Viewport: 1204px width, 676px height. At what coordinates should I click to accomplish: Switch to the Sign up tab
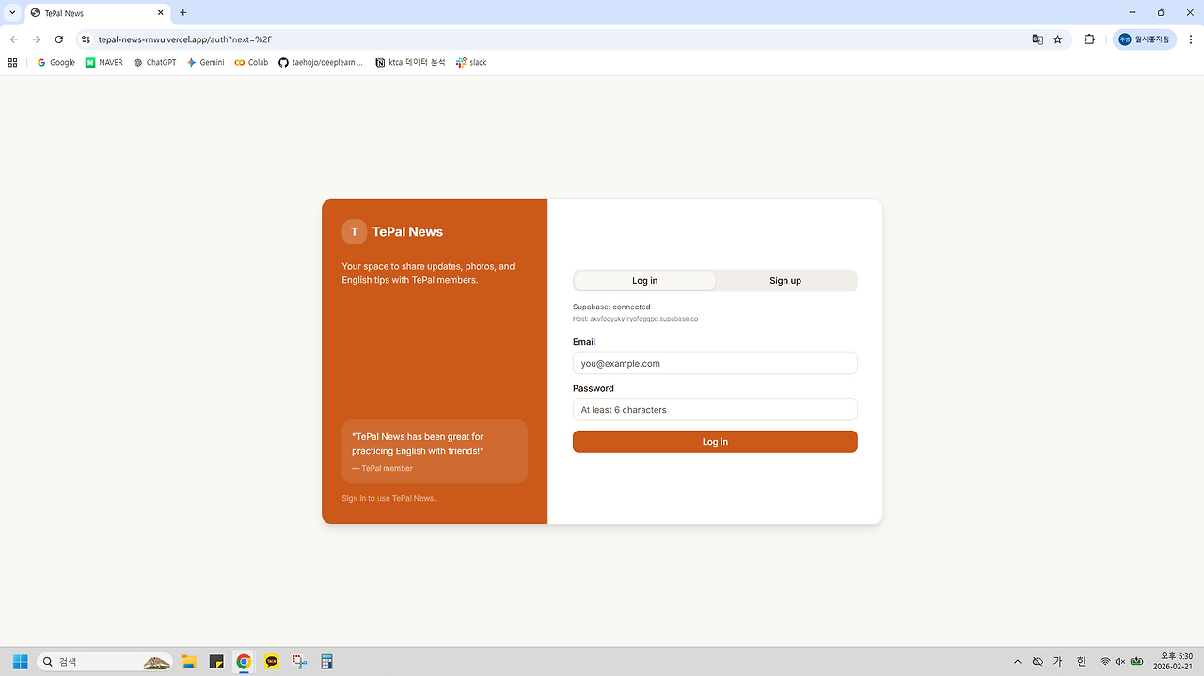point(785,280)
